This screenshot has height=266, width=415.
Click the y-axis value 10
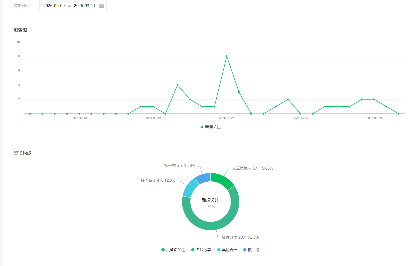18,42
